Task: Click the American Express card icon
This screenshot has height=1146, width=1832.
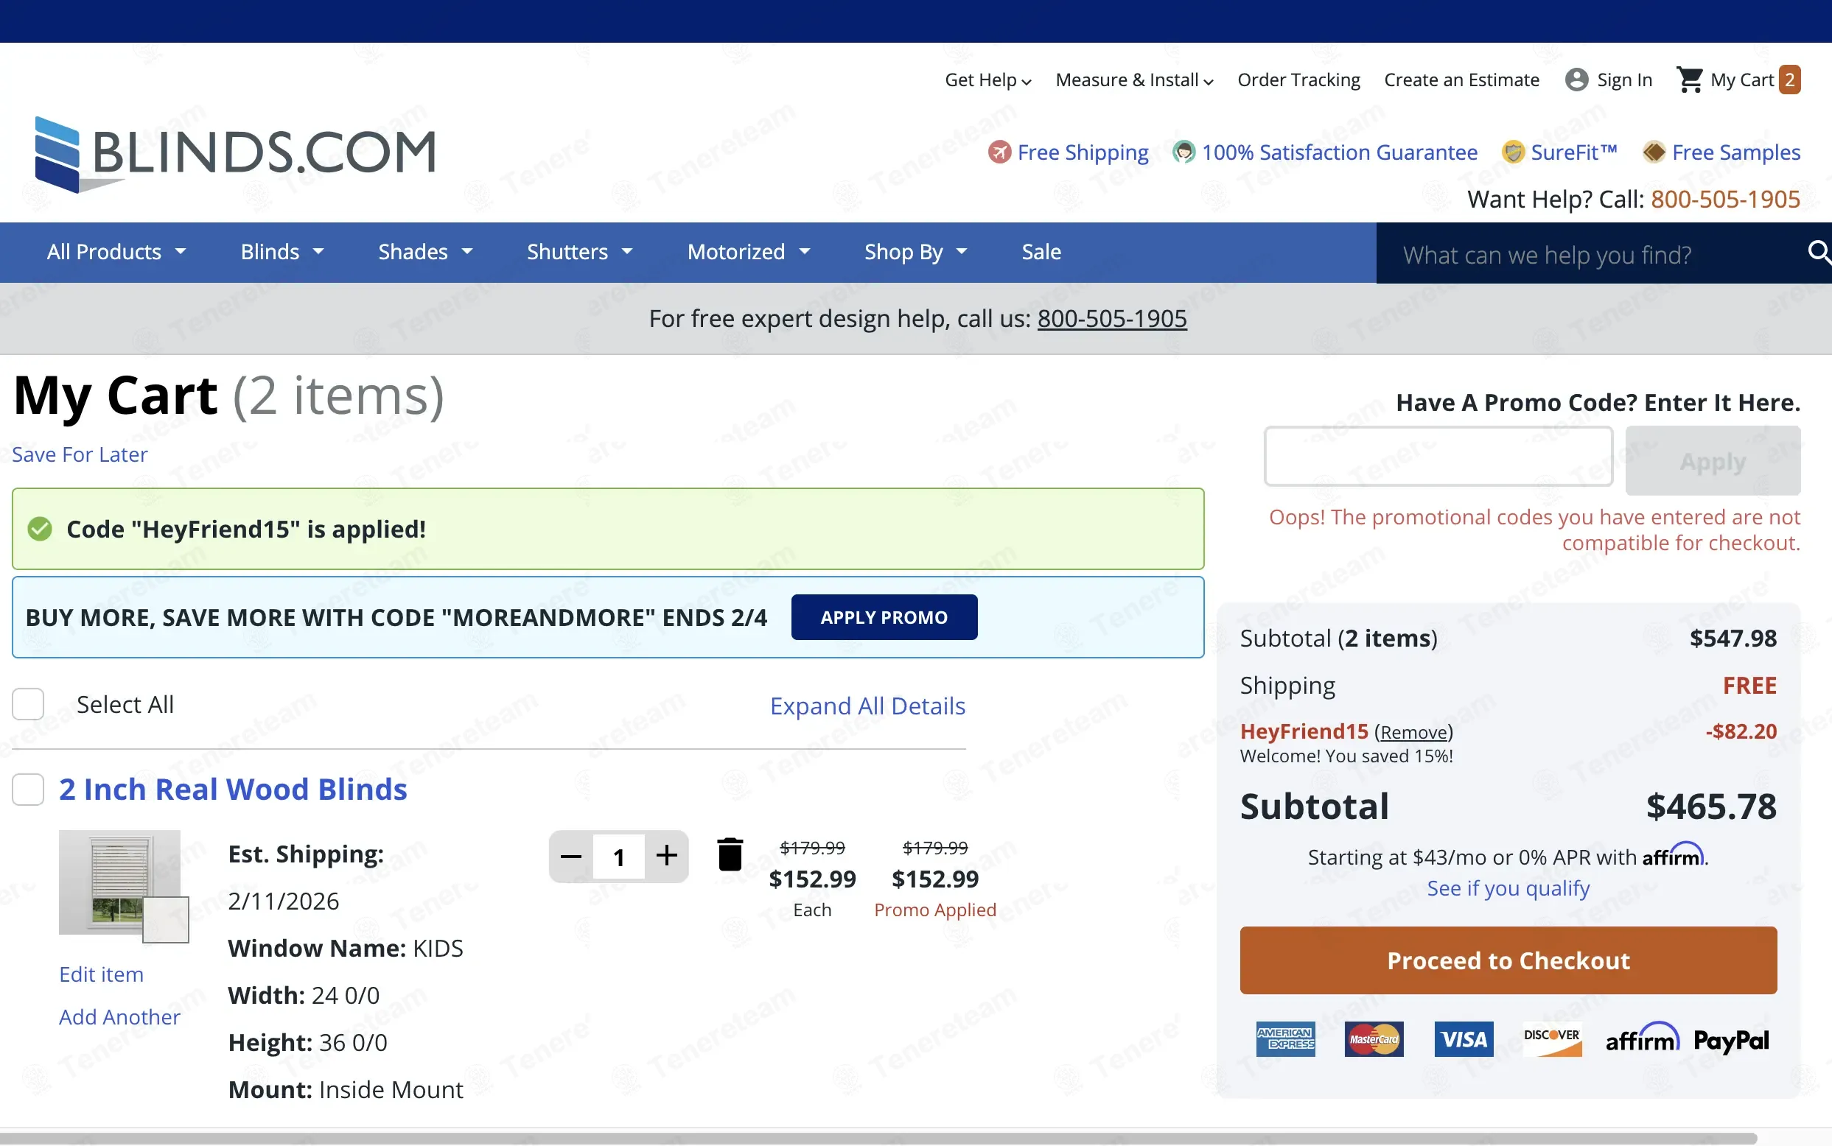Action: (1285, 1039)
